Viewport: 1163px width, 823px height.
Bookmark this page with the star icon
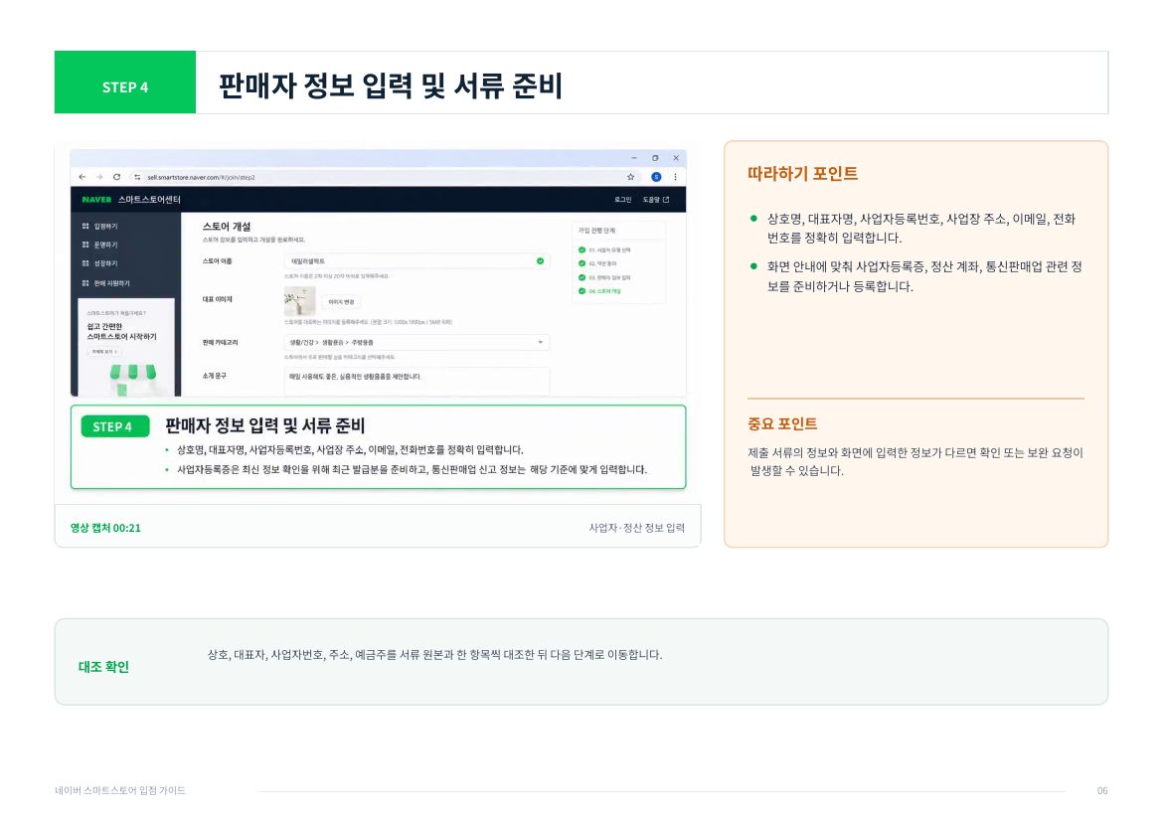pos(630,177)
